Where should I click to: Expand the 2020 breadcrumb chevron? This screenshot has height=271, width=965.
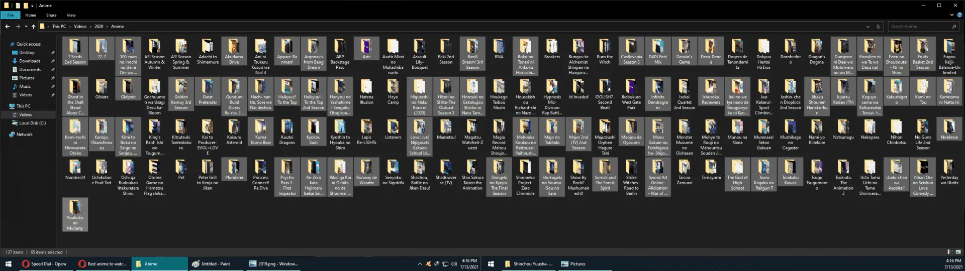tap(107, 27)
